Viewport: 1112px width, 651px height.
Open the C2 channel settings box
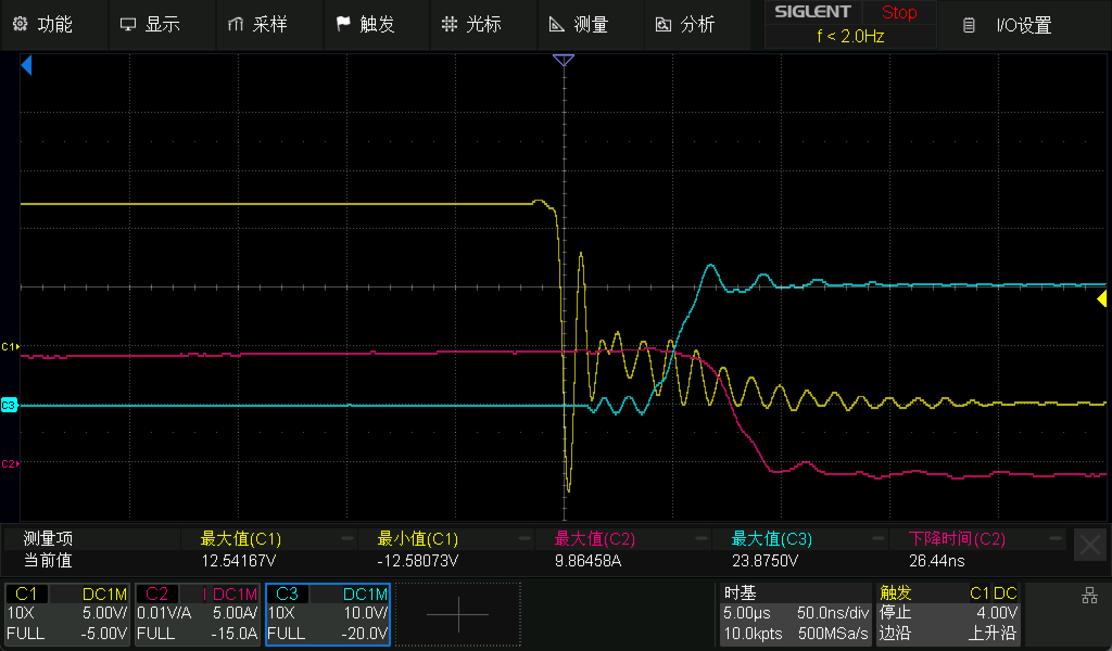(x=197, y=614)
